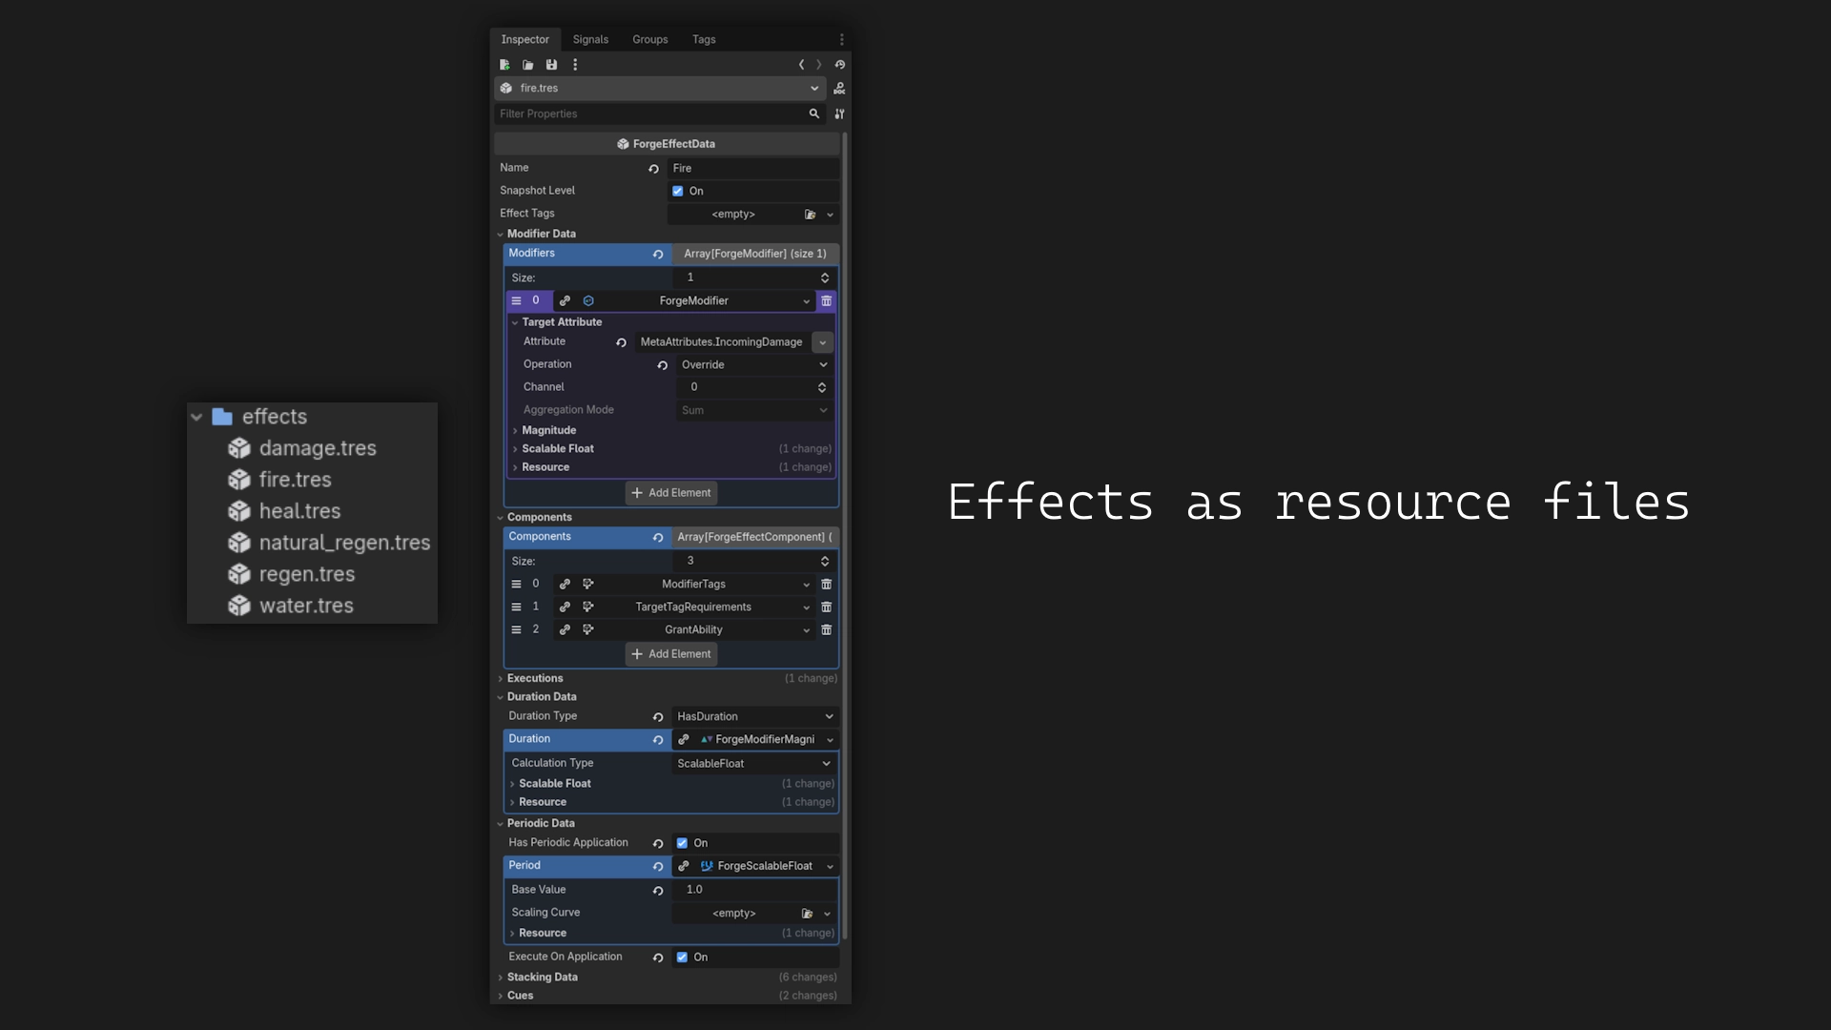
Task: Click the load resource folder icon
Action: [x=527, y=65]
